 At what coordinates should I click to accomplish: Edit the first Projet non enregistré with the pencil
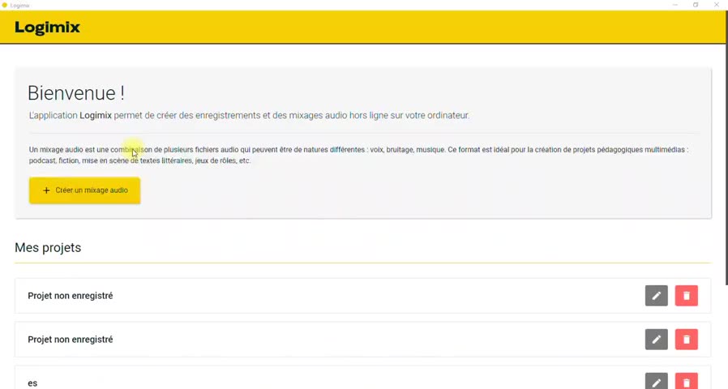[x=656, y=296]
